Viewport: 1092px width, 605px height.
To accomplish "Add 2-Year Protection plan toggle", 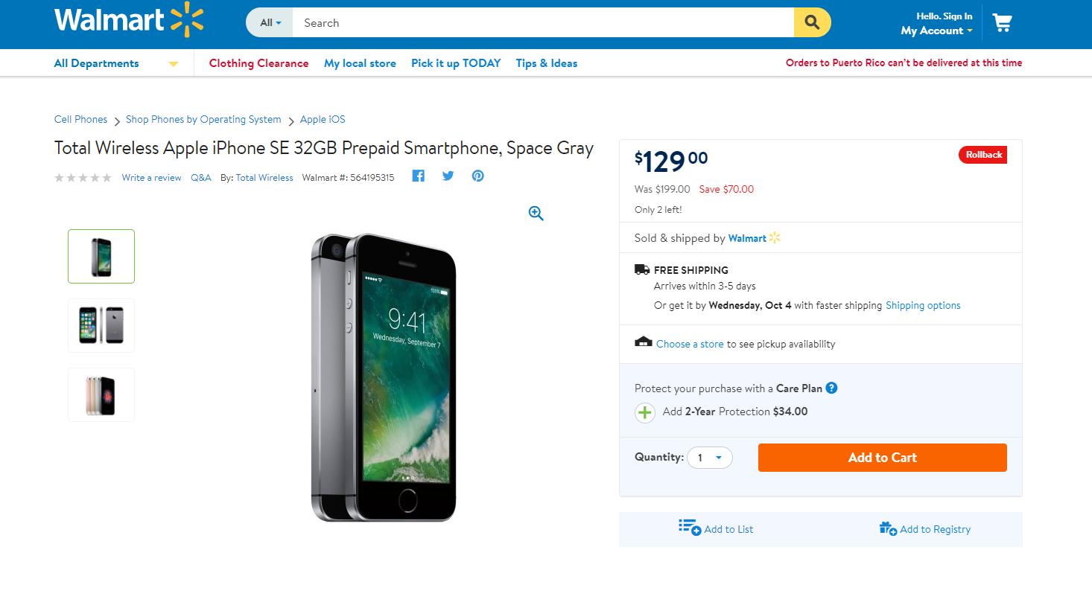I will coord(644,412).
